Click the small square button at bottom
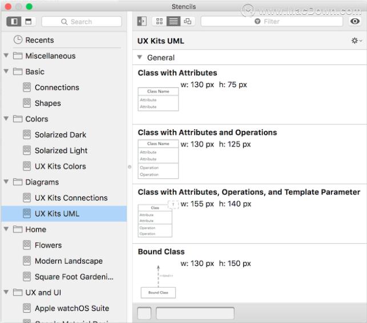Screen dimensions: 367x323 tap(144, 313)
